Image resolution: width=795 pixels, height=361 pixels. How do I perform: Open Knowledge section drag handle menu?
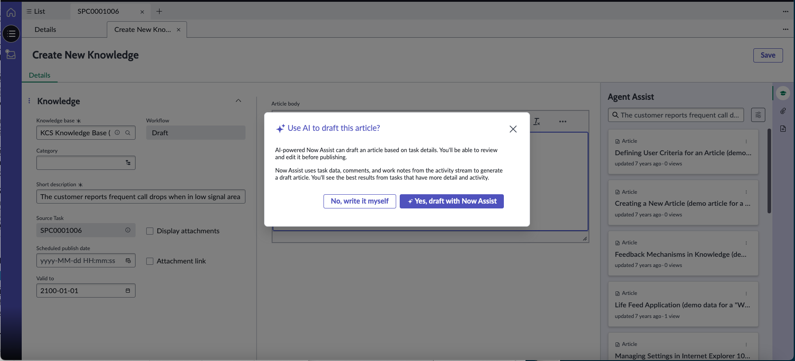coord(29,101)
